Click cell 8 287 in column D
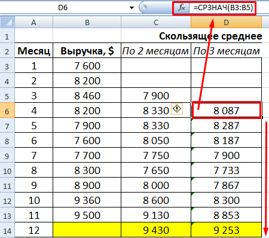The width and height of the screenshot is (269, 238). coord(227,126)
